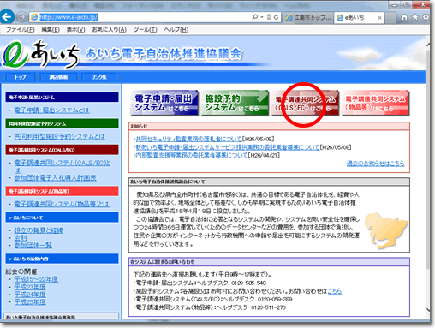Open news link 内部監査支援等業務の委託業者募集について
Screen dimensions: 435x328
pyautogui.click(x=192, y=155)
